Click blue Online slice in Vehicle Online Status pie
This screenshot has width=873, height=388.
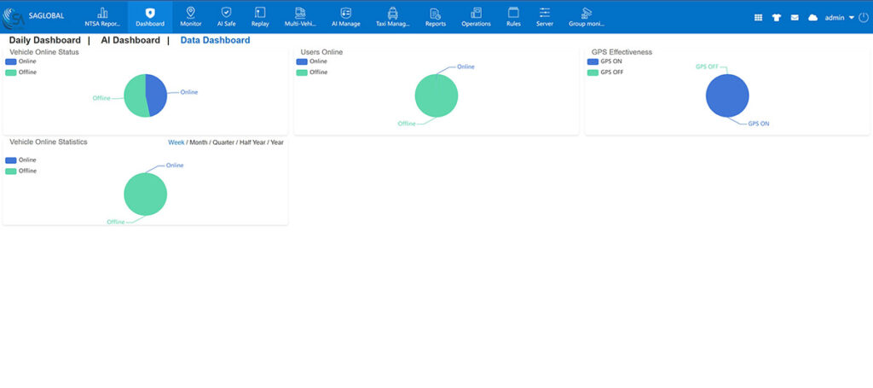pos(157,95)
